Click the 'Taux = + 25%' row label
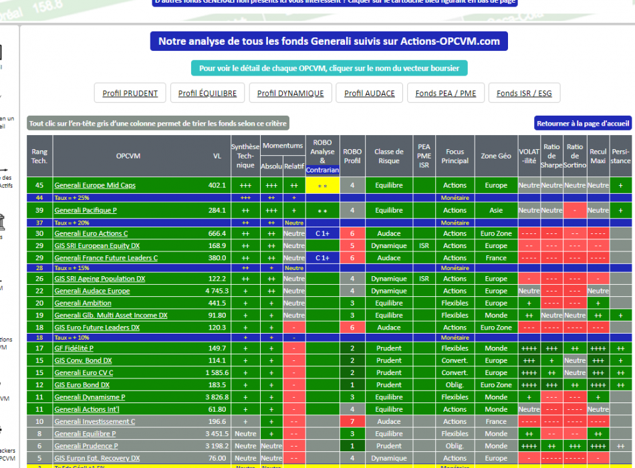635x468 pixels. tap(72, 198)
